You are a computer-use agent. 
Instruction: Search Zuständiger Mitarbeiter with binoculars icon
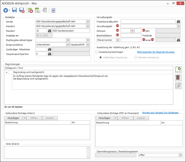[x=49, y=49]
